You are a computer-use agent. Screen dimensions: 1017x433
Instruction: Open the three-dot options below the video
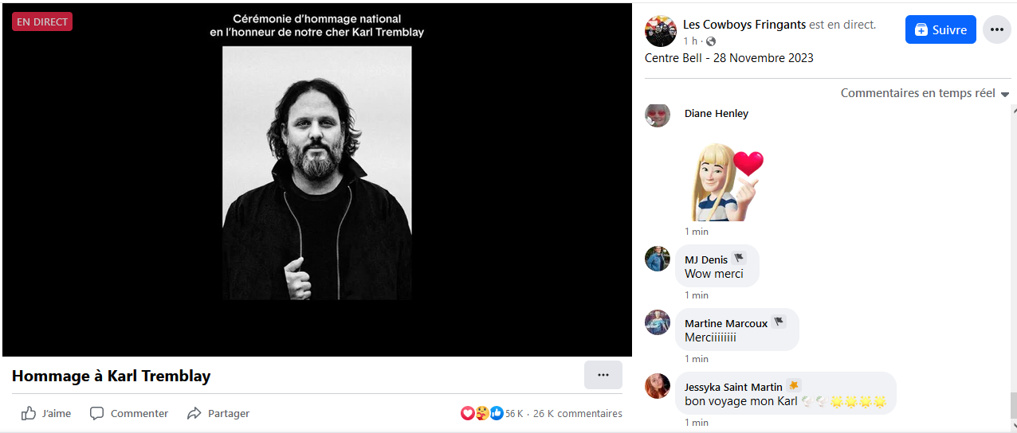coord(603,375)
